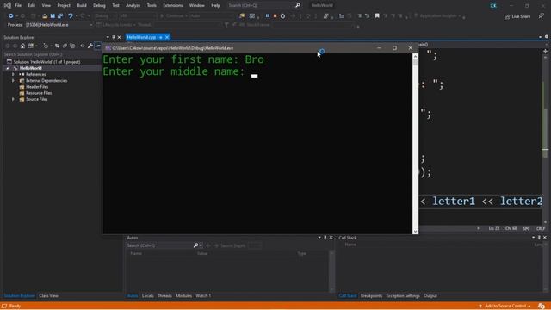Open the Edit menu

[x=32, y=6]
